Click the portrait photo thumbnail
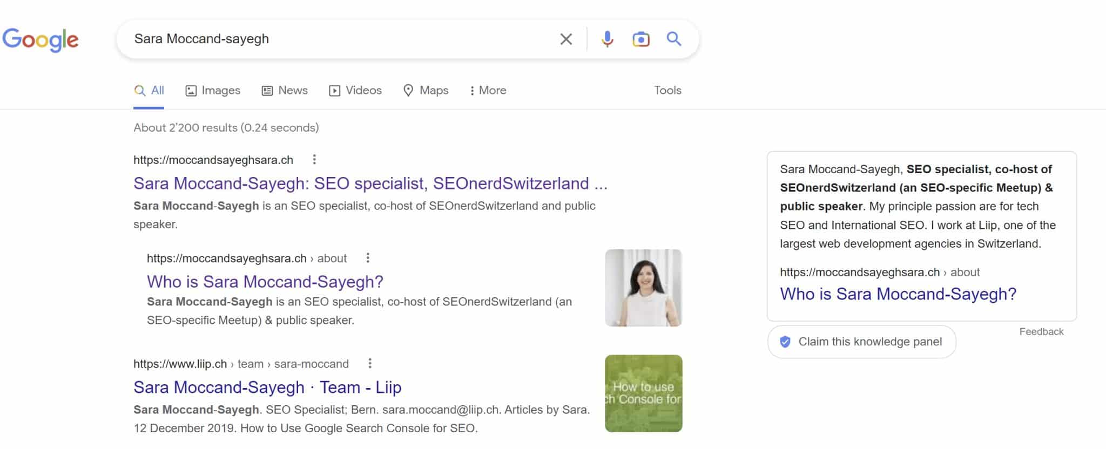Image resolution: width=1106 pixels, height=449 pixels. [x=643, y=288]
